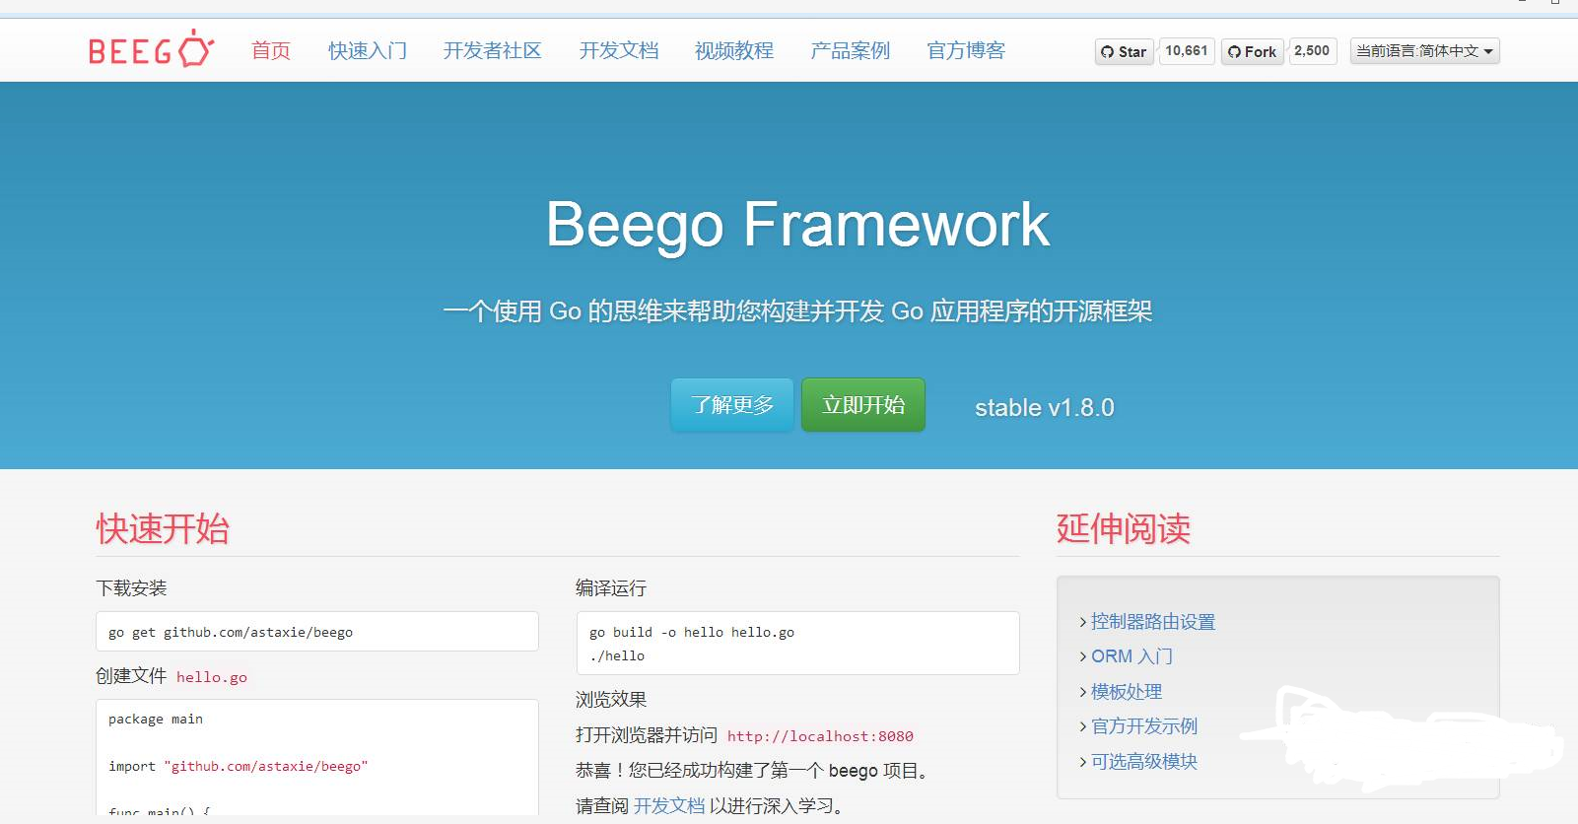Open 开发文档 in the navigation bar
1578x824 pixels.
click(x=619, y=50)
